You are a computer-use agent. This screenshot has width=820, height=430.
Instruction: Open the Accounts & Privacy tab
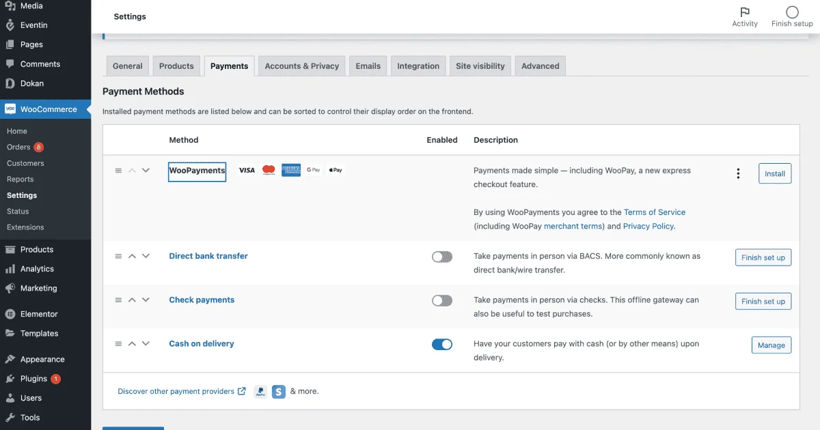302,66
